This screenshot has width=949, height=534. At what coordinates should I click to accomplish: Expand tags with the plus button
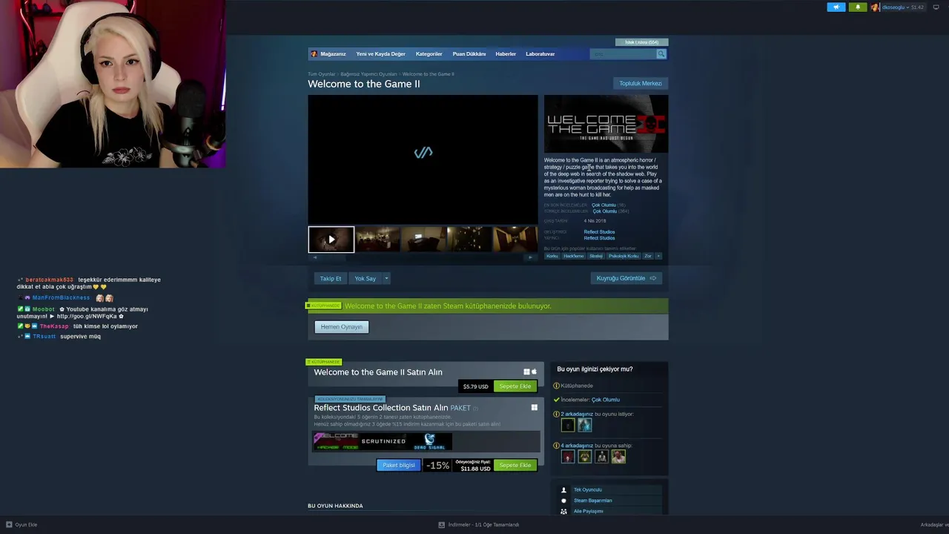pos(658,256)
